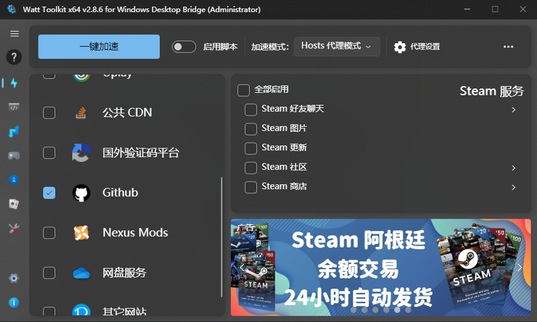Select the 公共 CDN row text

(x=127, y=112)
